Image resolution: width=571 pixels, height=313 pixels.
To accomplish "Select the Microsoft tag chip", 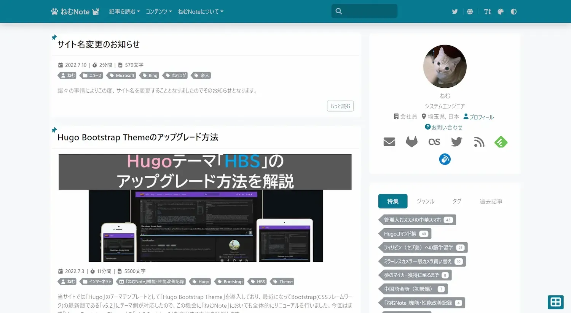I will click(x=121, y=75).
